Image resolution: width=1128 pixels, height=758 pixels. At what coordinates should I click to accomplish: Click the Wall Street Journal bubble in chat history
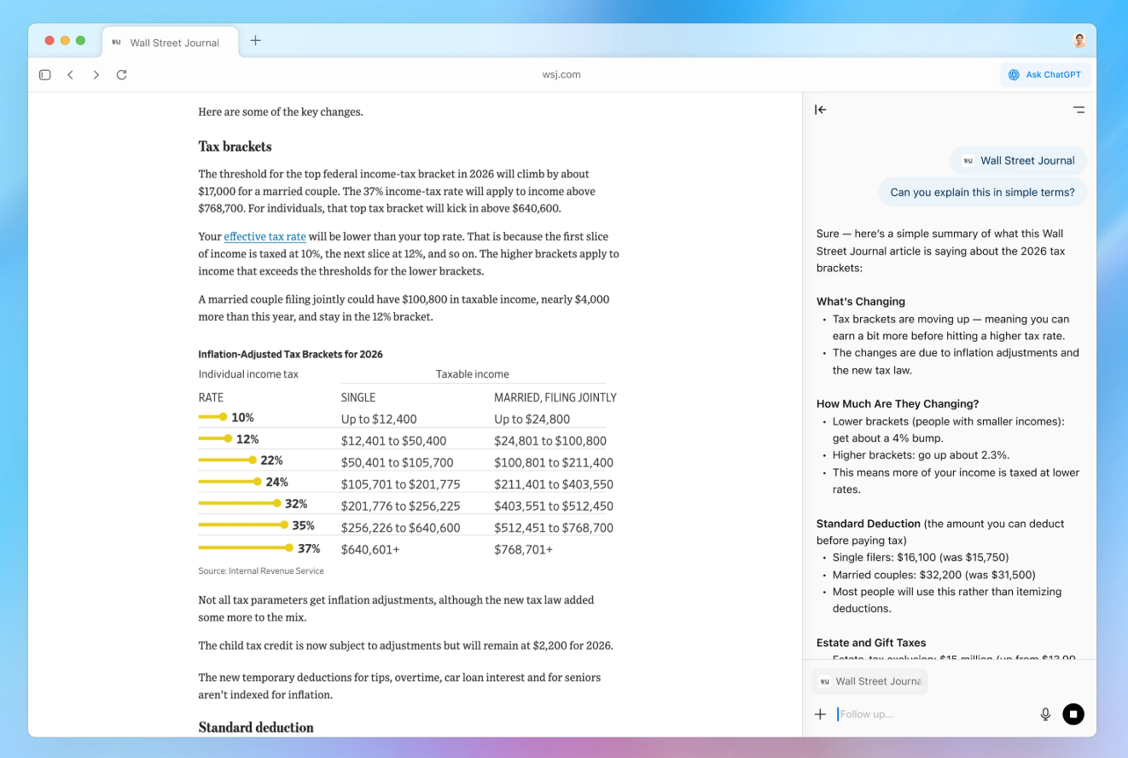coord(1019,160)
